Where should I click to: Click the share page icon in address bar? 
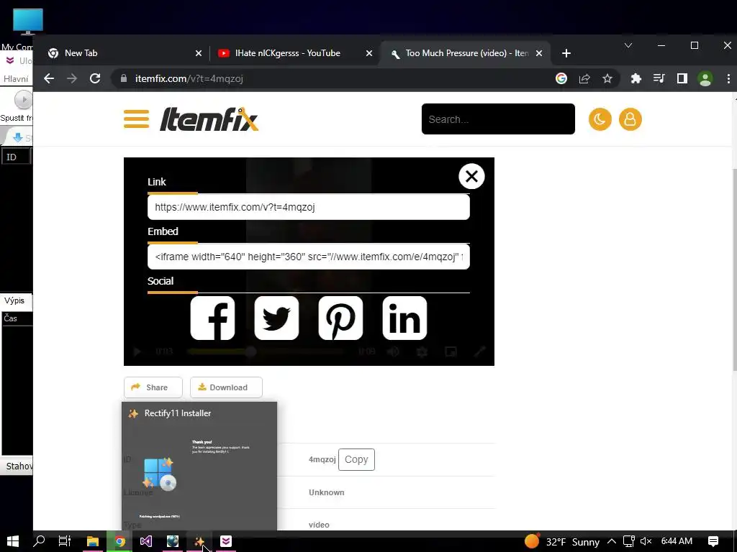[584, 78]
